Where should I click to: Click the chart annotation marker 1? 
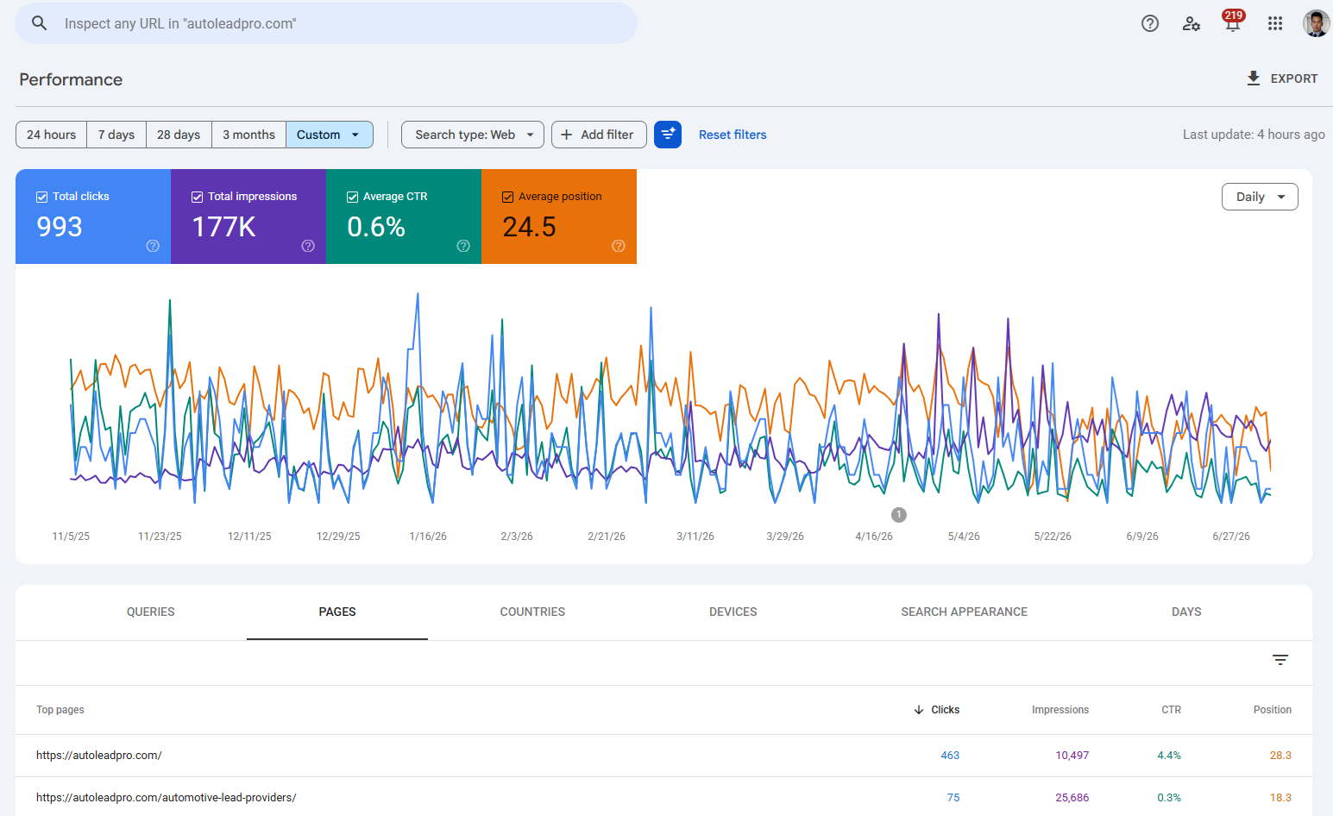[x=899, y=515]
